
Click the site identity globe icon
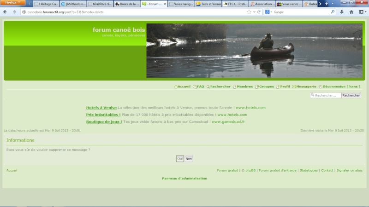[x=24, y=12]
